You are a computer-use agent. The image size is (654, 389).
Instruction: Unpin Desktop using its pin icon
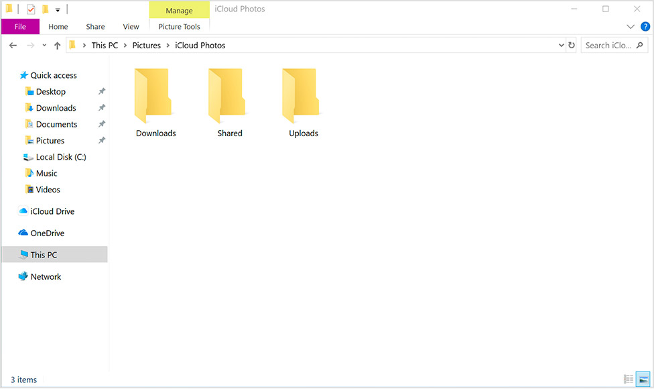(102, 91)
